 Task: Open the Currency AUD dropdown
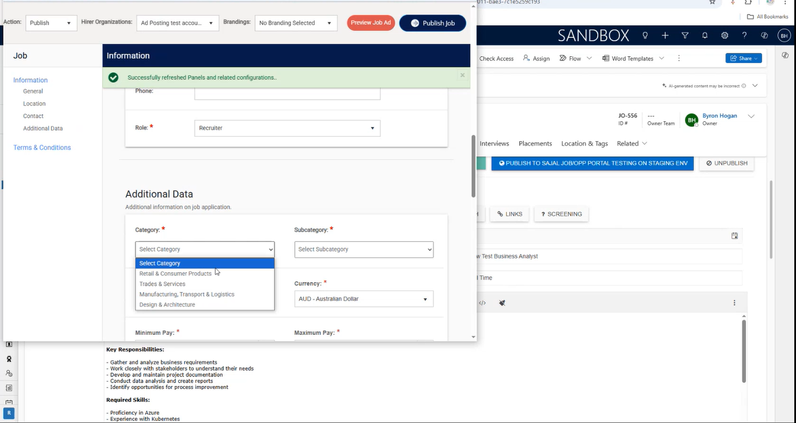coord(364,299)
